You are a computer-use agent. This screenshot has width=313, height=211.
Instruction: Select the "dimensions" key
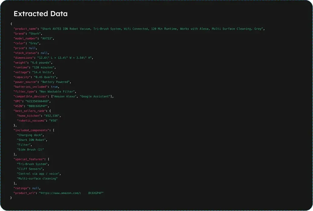pyautogui.click(x=24, y=58)
